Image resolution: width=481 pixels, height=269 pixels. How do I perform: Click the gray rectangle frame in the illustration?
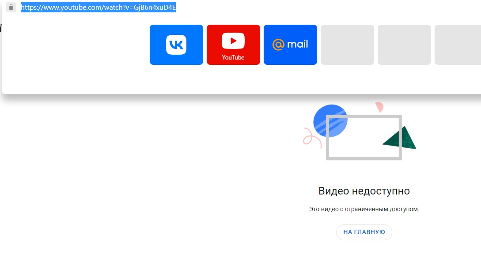[x=364, y=157]
